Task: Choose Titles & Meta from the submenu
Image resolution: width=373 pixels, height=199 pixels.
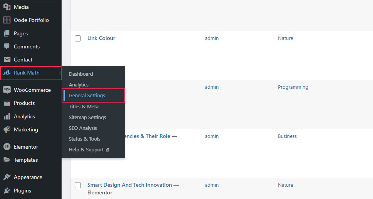Action: (84, 106)
